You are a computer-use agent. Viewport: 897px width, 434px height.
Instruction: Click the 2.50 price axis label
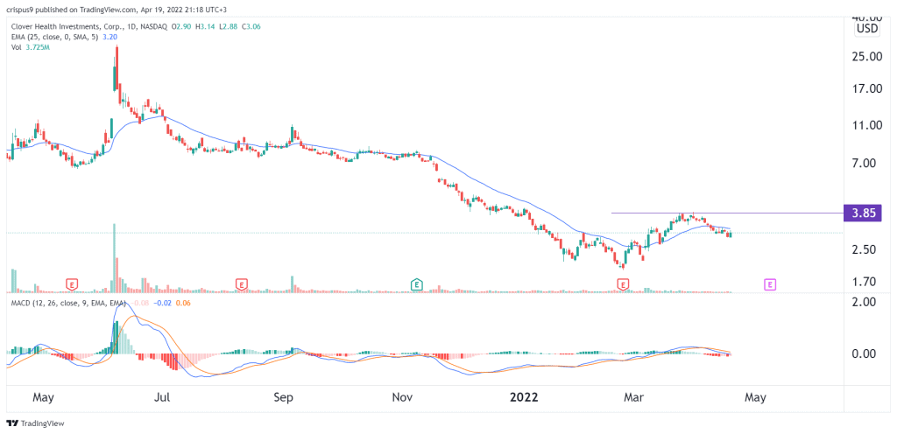pyautogui.click(x=869, y=249)
